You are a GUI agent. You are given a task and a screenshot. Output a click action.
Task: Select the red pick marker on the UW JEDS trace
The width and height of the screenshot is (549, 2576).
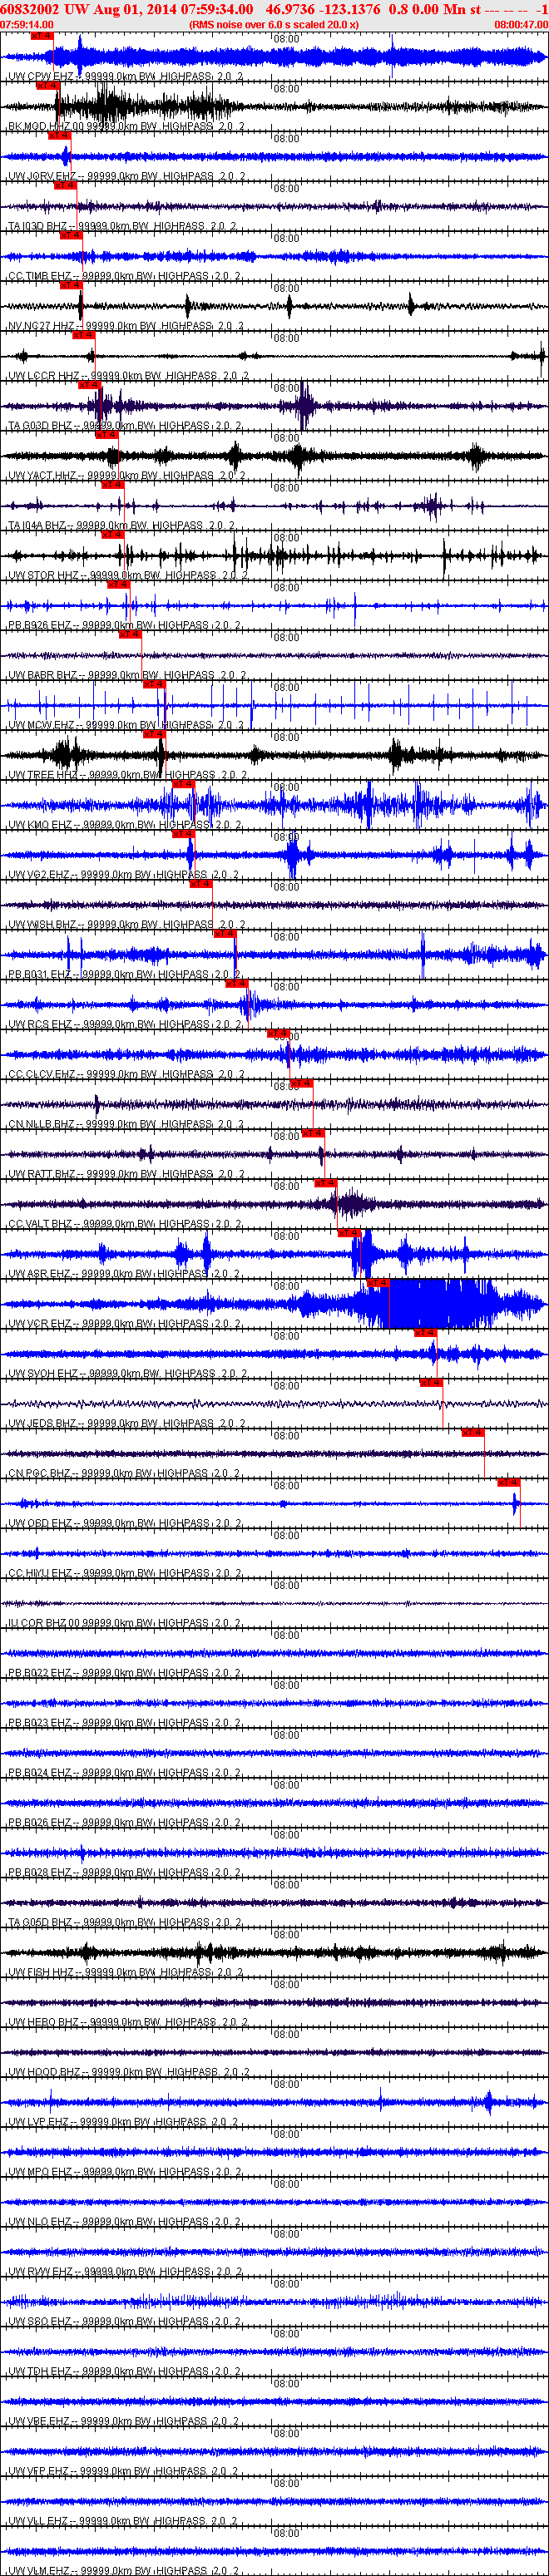coord(431,1382)
